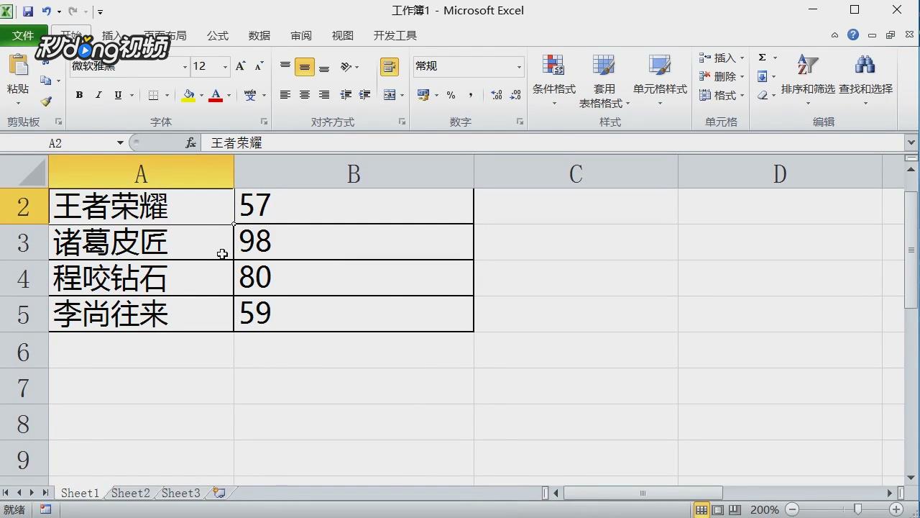Screen dimensions: 920x518
Task: Decrease font size with the small A icon
Action: [259, 66]
